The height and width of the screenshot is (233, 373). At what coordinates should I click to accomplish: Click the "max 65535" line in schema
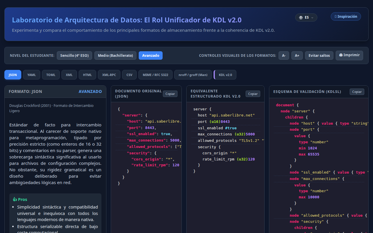[309, 154]
